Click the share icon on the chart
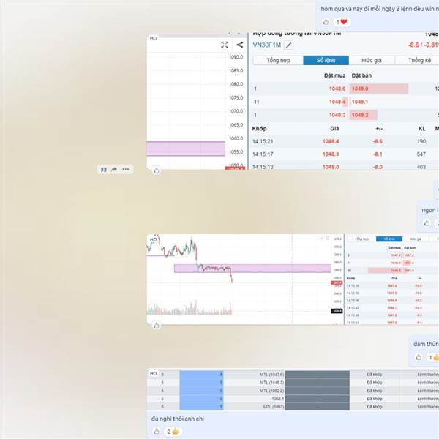439x439 pixels. coord(240,45)
